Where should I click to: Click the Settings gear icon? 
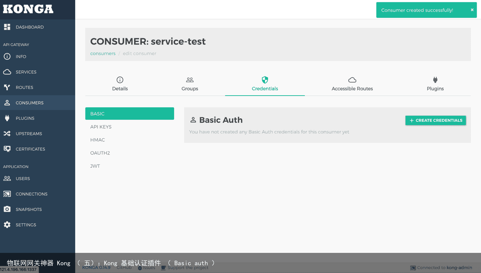[x=7, y=225]
